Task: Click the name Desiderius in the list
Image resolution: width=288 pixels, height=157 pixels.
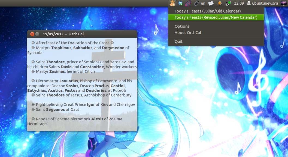Action: click(96, 90)
